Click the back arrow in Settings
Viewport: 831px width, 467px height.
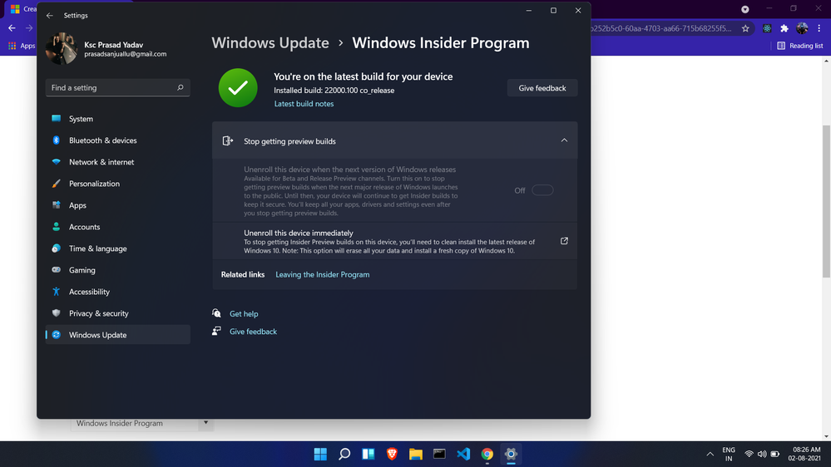click(49, 15)
